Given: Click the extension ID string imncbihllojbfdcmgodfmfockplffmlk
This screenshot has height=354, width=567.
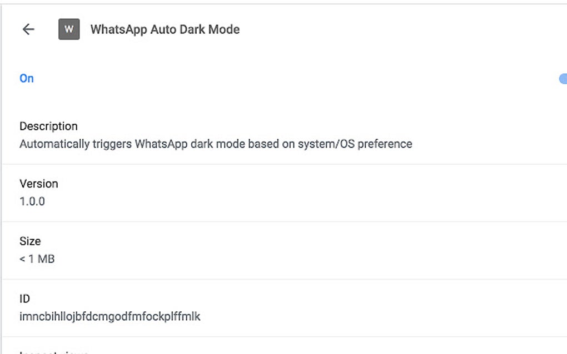Looking at the screenshot, I should [x=110, y=317].
